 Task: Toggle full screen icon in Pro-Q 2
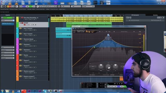144,32
